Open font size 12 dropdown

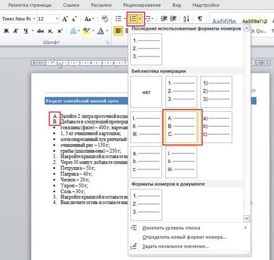57,19
